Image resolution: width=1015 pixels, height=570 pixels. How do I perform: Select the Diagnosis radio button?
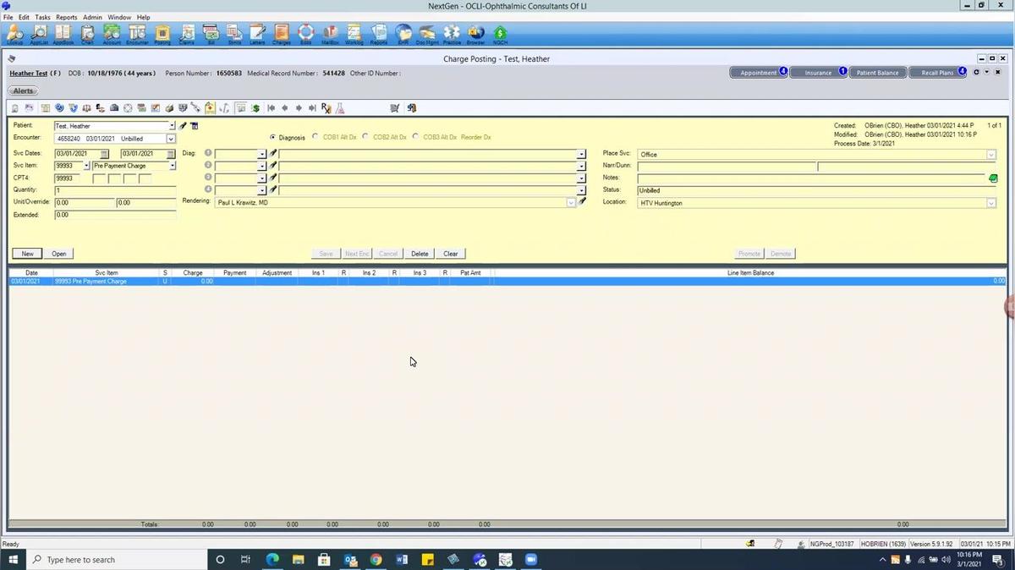click(x=272, y=137)
